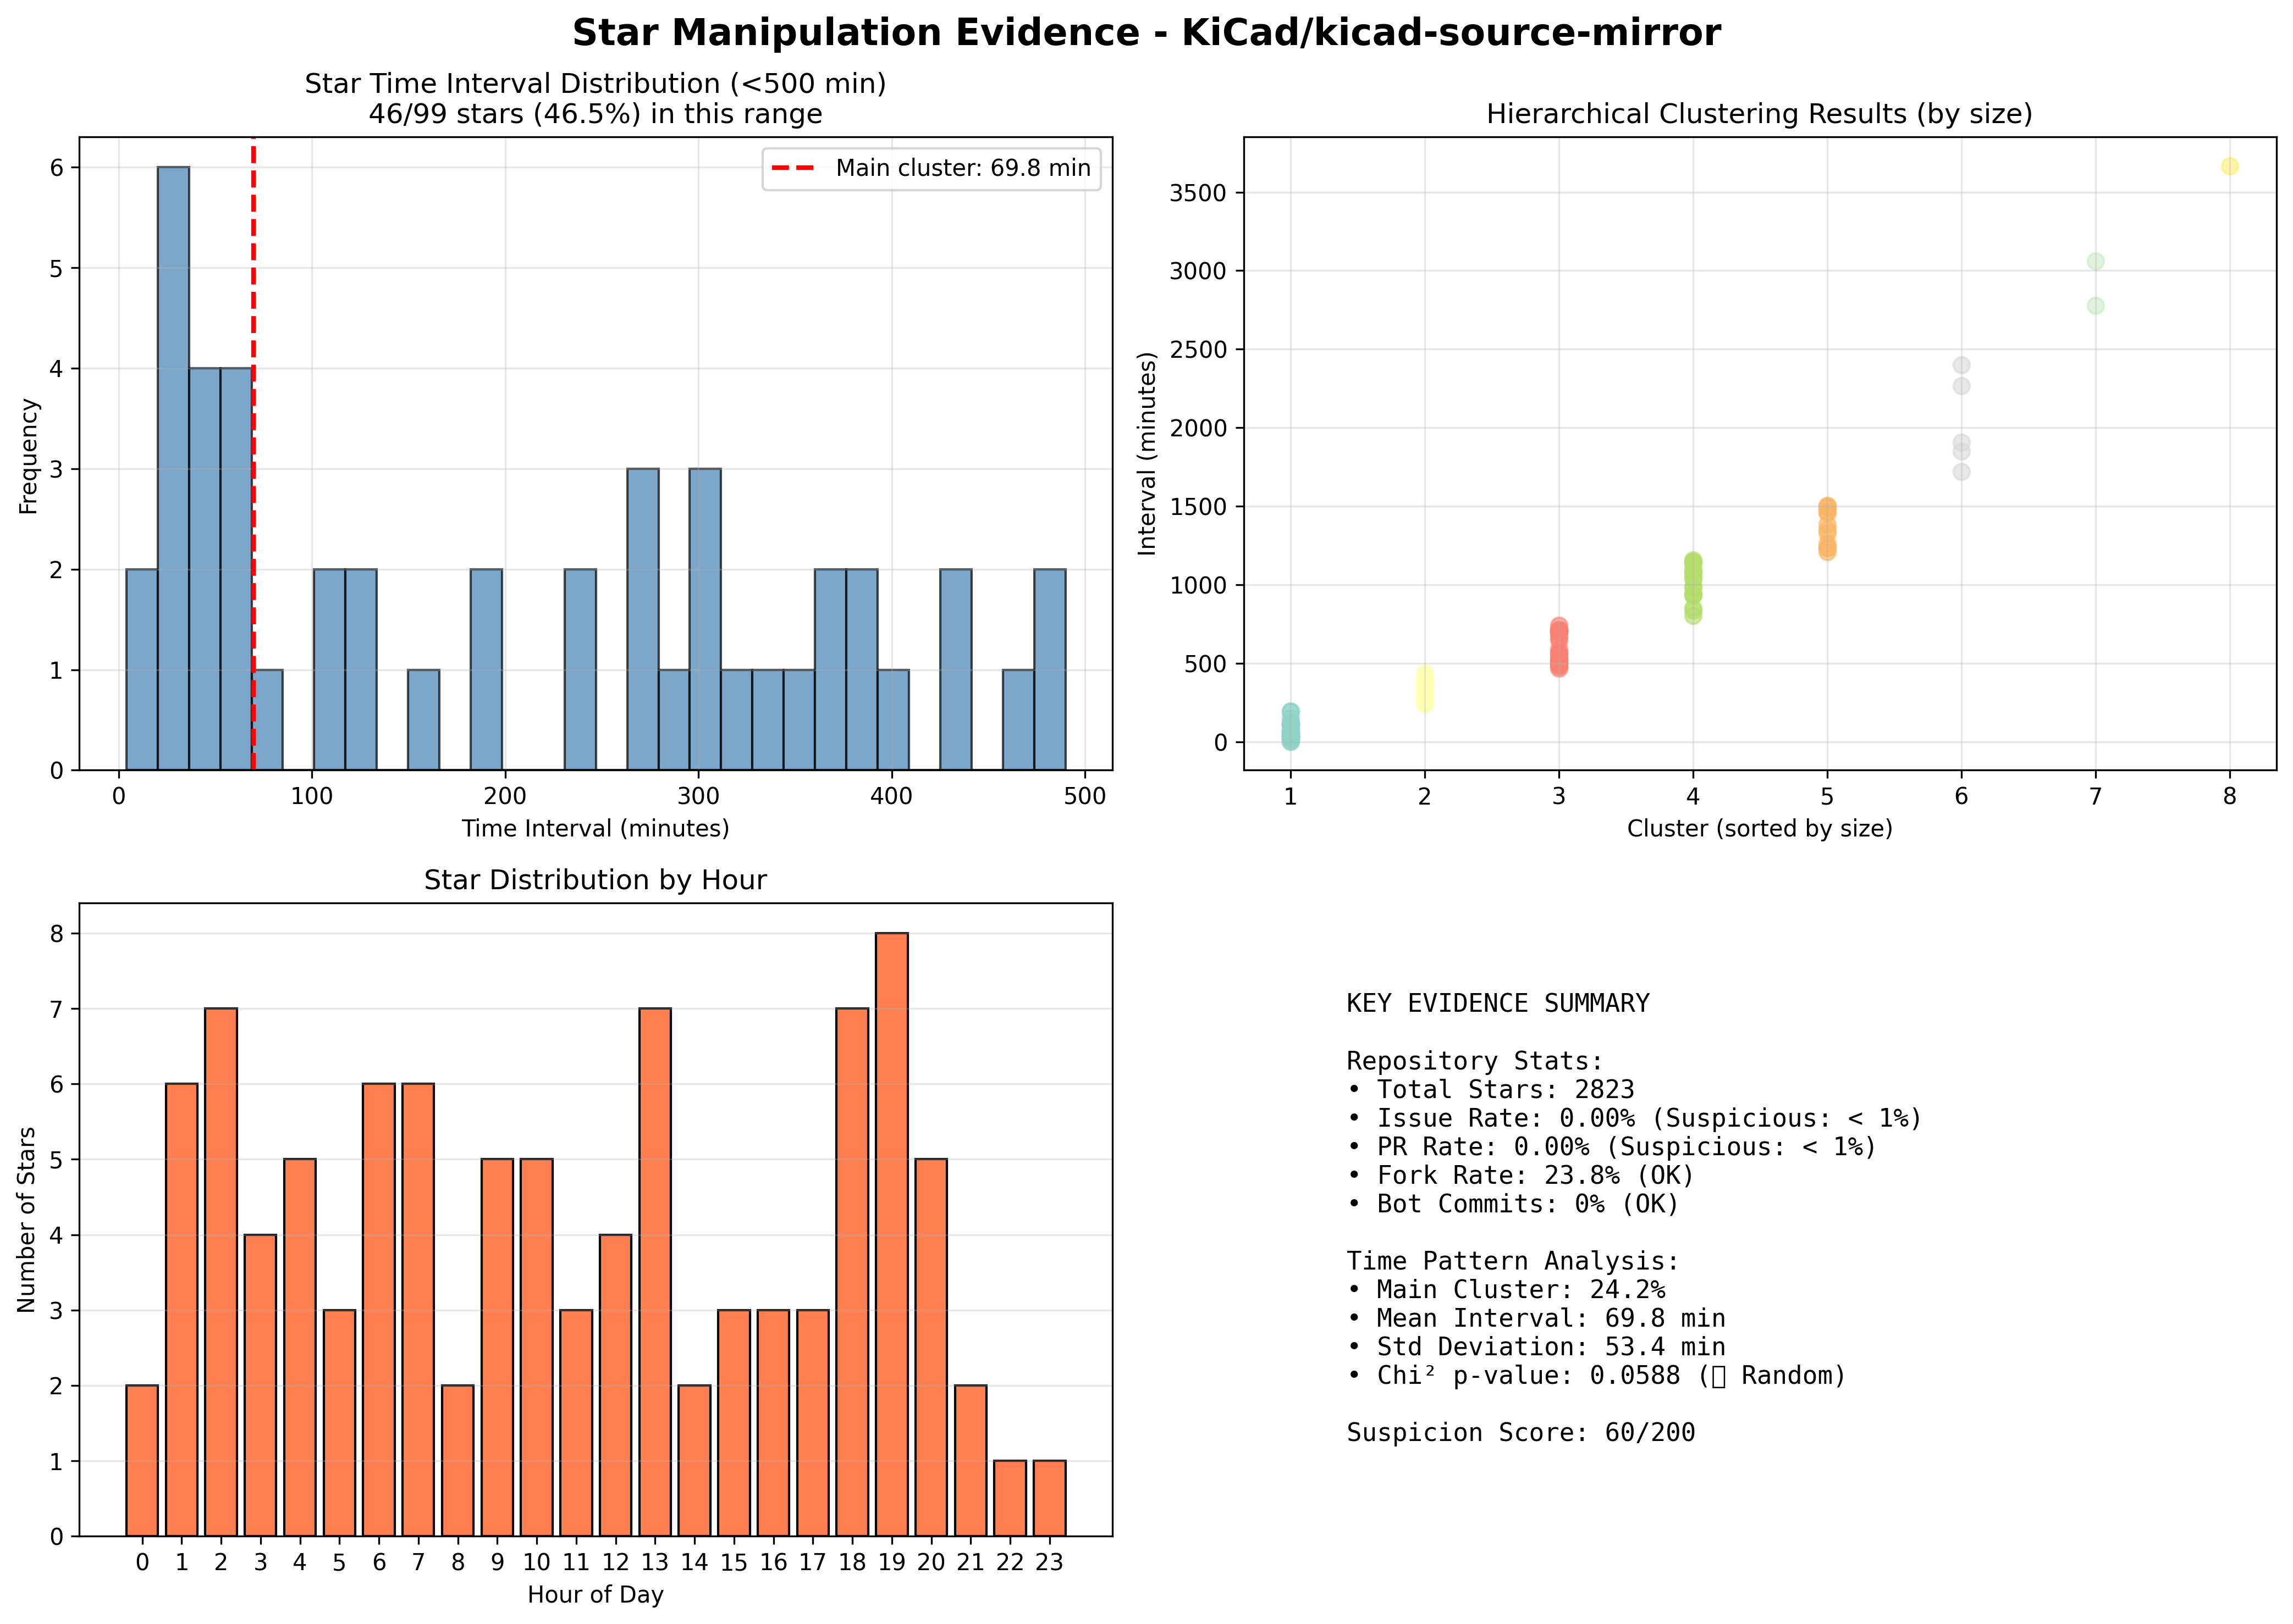Viewport: 2293px width, 1624px height.
Task: Click the 'Suspicion Score: 60/200' line
Action: tap(1520, 1432)
